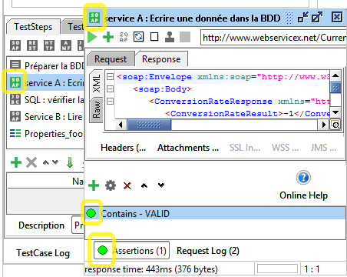
Task: Click the response time status text
Action: 151,269
